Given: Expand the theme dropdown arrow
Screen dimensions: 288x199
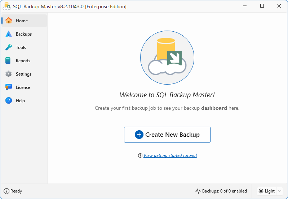Looking at the screenshot, I should pyautogui.click(x=280, y=191).
